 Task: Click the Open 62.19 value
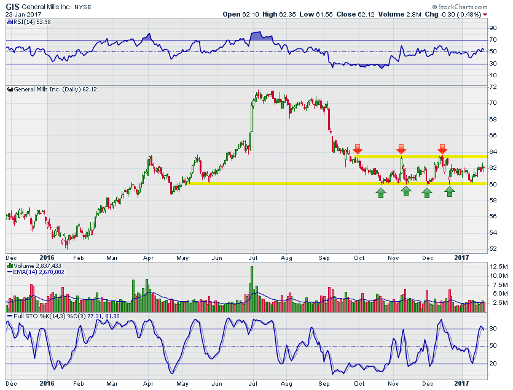point(240,14)
